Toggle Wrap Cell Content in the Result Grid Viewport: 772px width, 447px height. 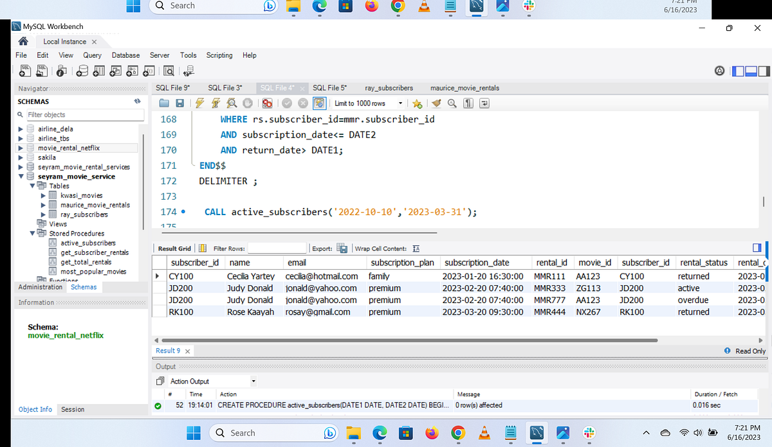[416, 248]
